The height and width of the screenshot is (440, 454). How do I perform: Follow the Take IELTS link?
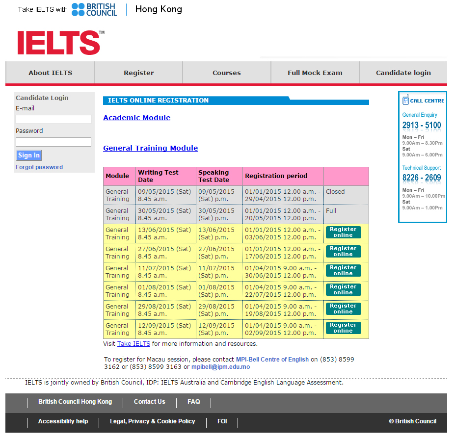[134, 344]
